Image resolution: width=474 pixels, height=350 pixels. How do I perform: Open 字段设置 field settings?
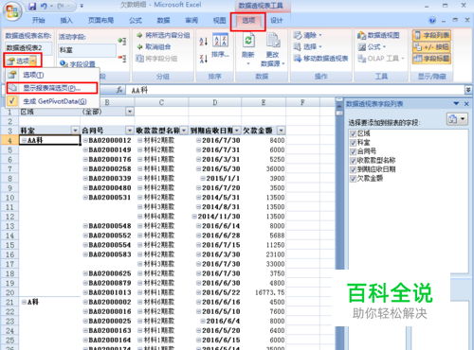click(78, 64)
